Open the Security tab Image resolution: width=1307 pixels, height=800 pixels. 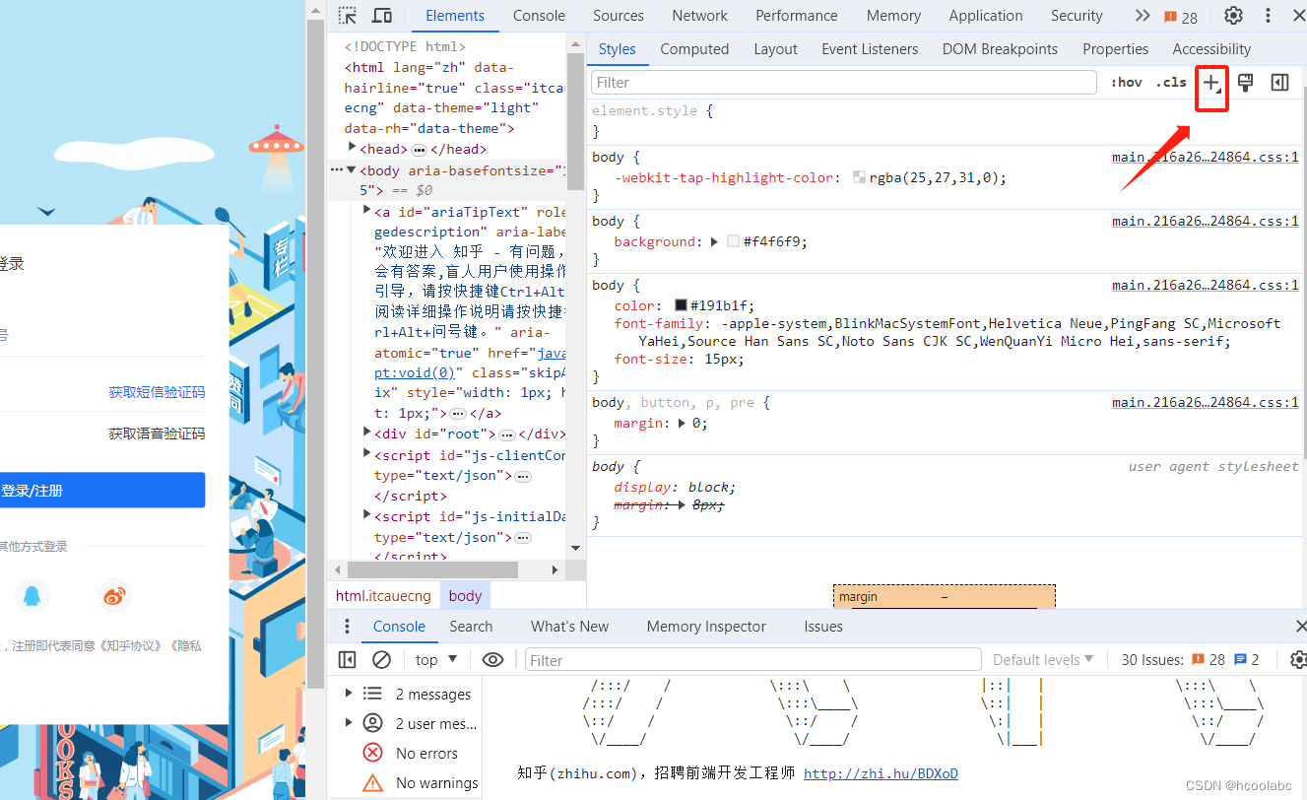[x=1077, y=16]
